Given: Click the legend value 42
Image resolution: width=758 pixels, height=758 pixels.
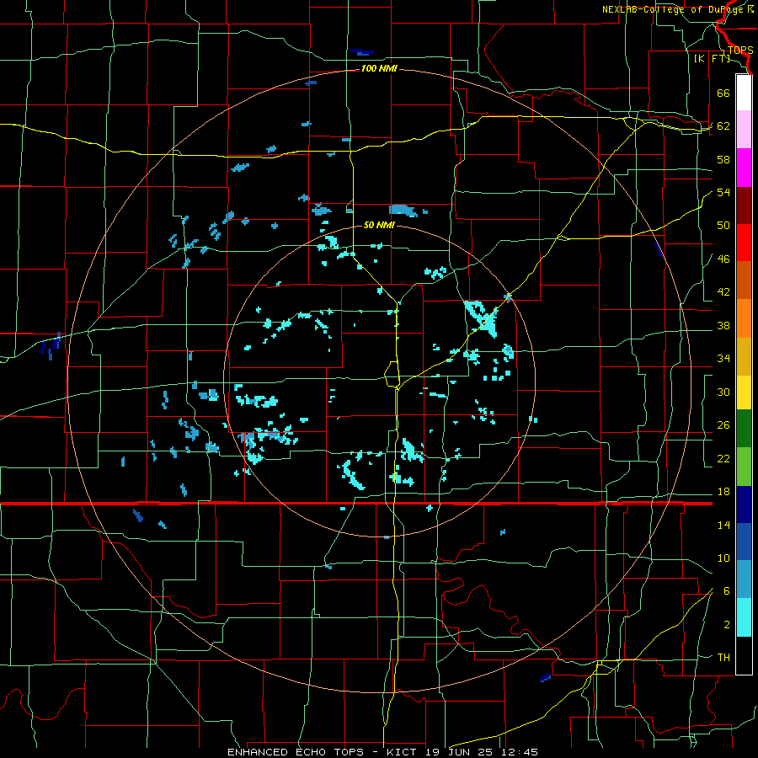Looking at the screenshot, I should point(723,292).
